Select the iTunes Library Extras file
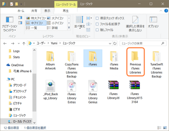The image size is (169, 131). pos(72,92)
